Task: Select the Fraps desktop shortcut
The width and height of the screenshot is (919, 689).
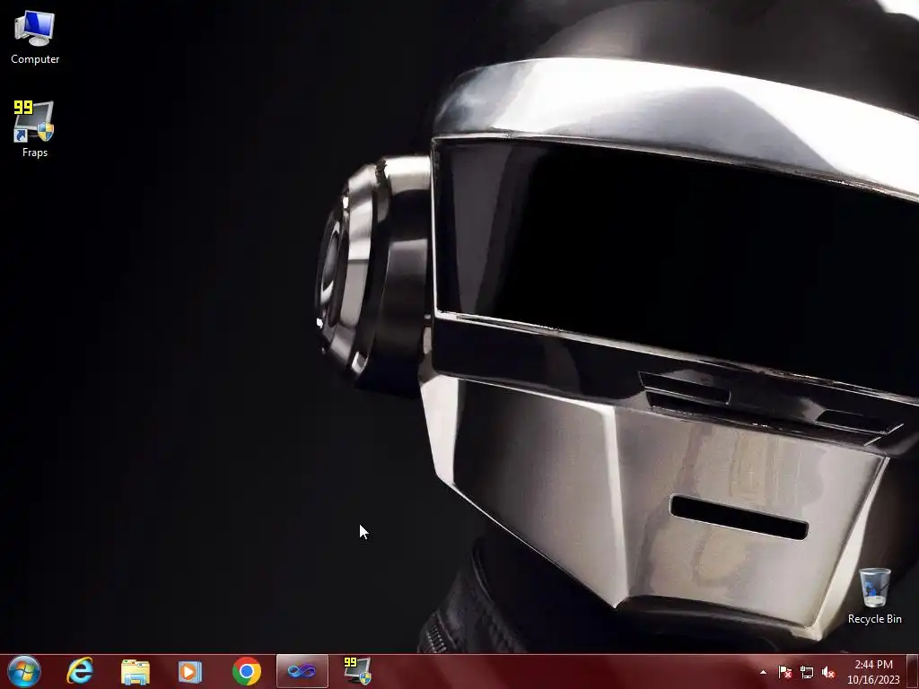Action: [x=35, y=129]
